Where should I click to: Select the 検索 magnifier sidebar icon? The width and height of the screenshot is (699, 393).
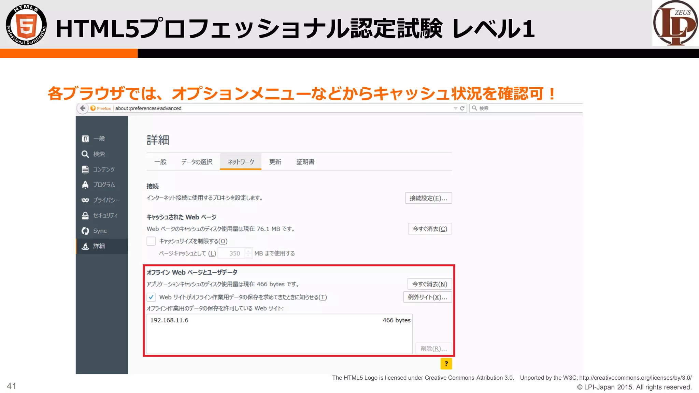(85, 154)
